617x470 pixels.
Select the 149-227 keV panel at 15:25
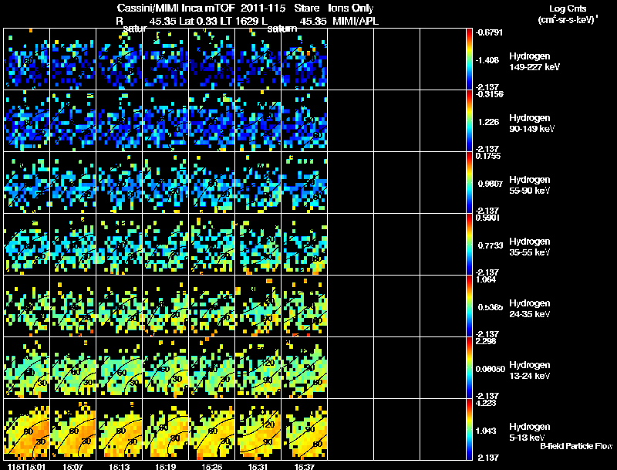[x=211, y=59]
